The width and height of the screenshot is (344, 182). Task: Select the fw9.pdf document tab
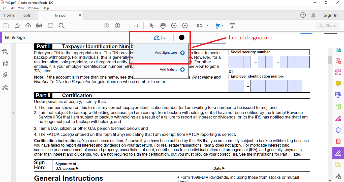(x=61, y=15)
